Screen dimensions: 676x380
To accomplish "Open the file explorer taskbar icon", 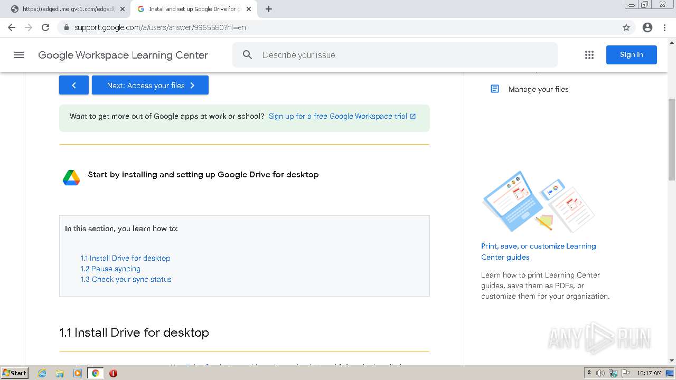I will (x=60, y=373).
